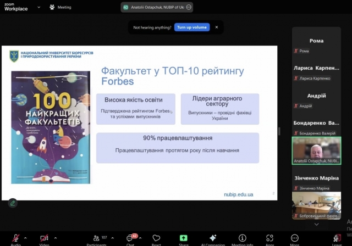Open the Participants panel icon

(96, 238)
